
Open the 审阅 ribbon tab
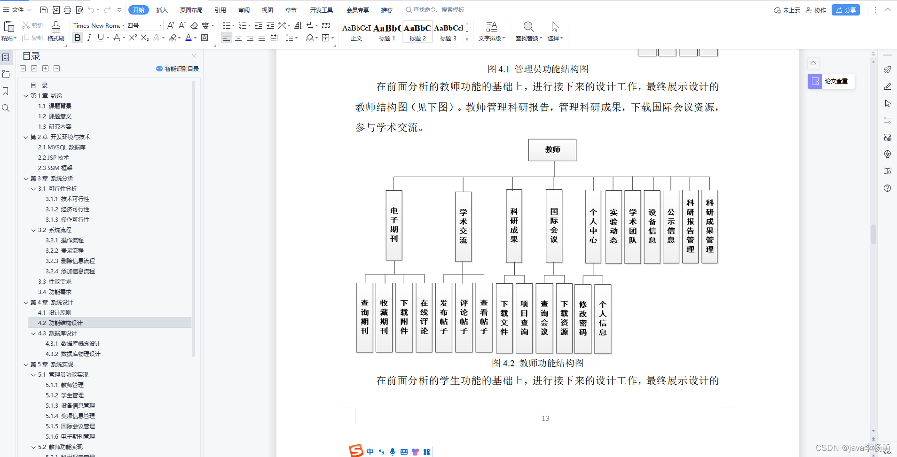coord(244,10)
